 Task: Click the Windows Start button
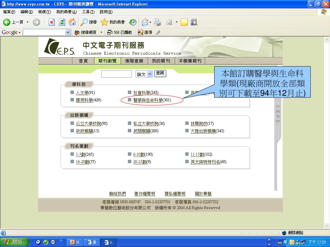tap(14, 242)
